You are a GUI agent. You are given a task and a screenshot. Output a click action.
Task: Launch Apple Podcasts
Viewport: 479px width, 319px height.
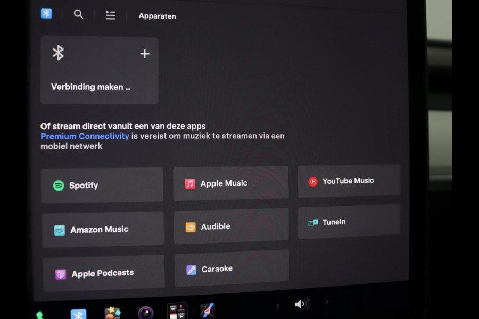pyautogui.click(x=104, y=273)
